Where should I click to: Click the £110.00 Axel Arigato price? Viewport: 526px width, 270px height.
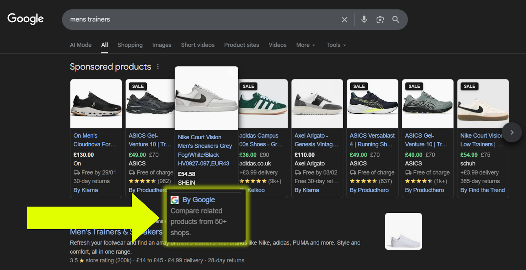pos(304,155)
